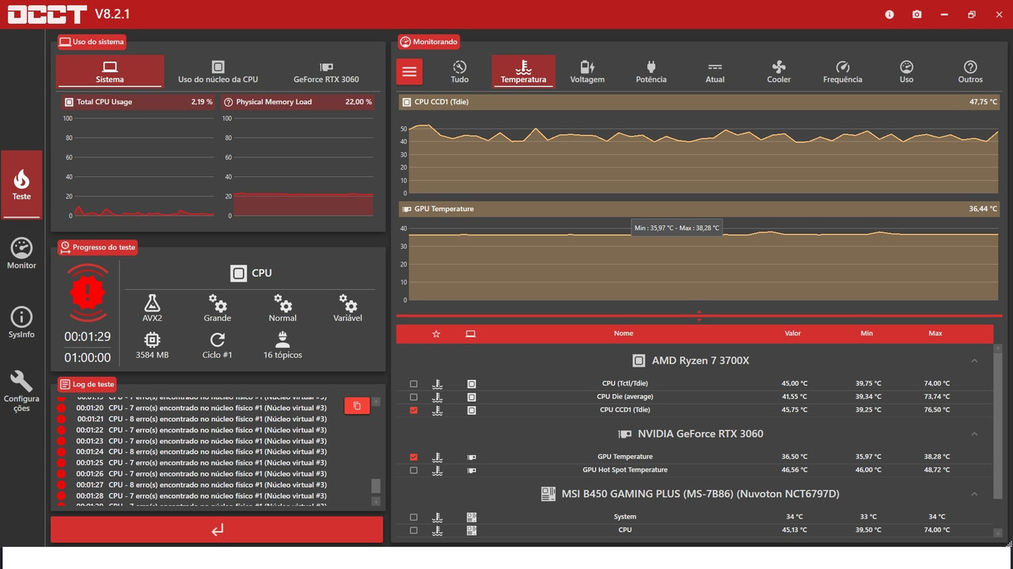This screenshot has height=569, width=1013.
Task: Open the Atual current tab
Action: pyautogui.click(x=715, y=71)
